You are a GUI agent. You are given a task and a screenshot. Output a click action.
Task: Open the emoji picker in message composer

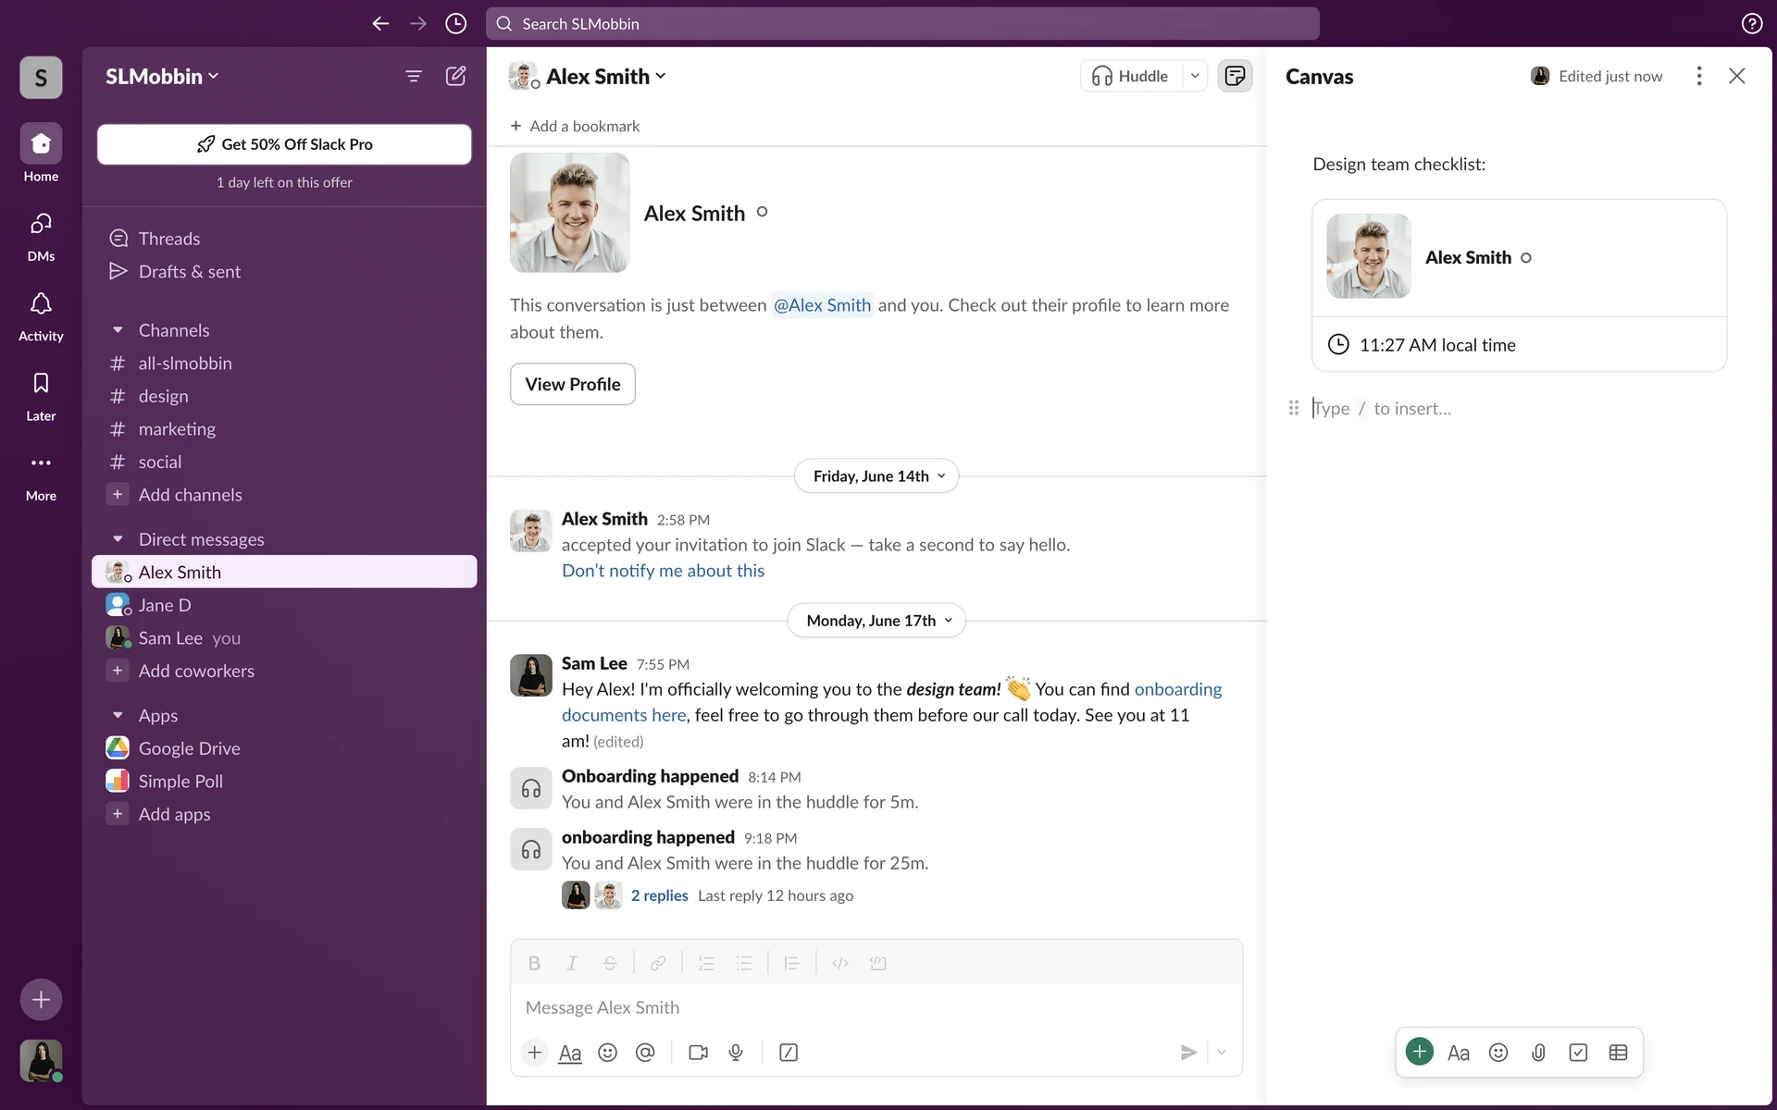607,1053
